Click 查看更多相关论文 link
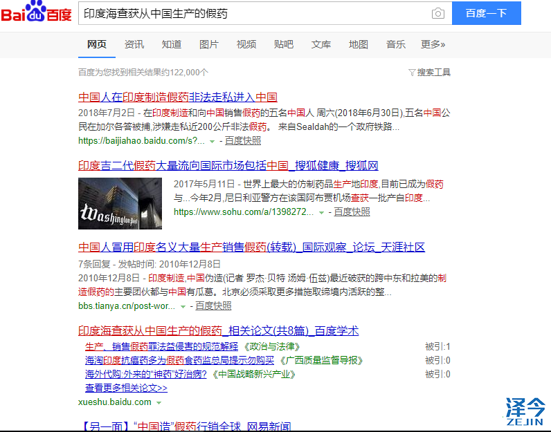The height and width of the screenshot is (432, 551). (126, 388)
